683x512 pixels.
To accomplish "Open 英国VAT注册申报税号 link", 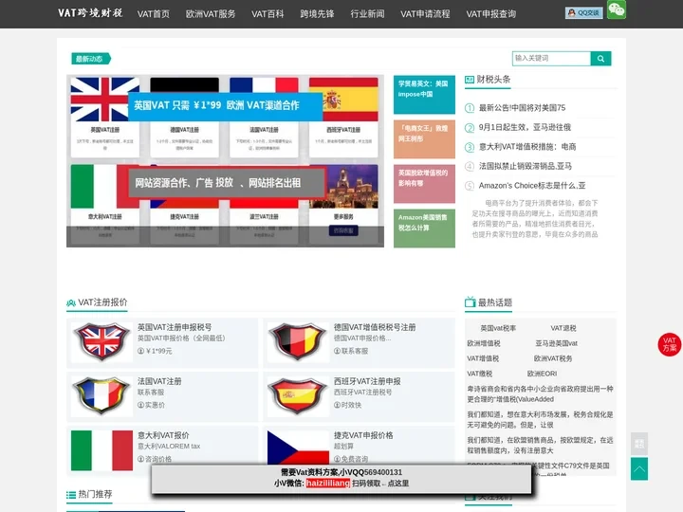I will (x=175, y=327).
